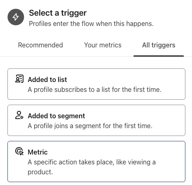Click 'Profiles enter the flow' subtitle text
The height and width of the screenshot is (185, 192).
tap(91, 23)
